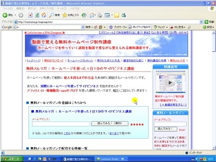Open the お気に入り menu
Image resolution: width=216 pixels, height=162 pixels.
(x=46, y=9)
